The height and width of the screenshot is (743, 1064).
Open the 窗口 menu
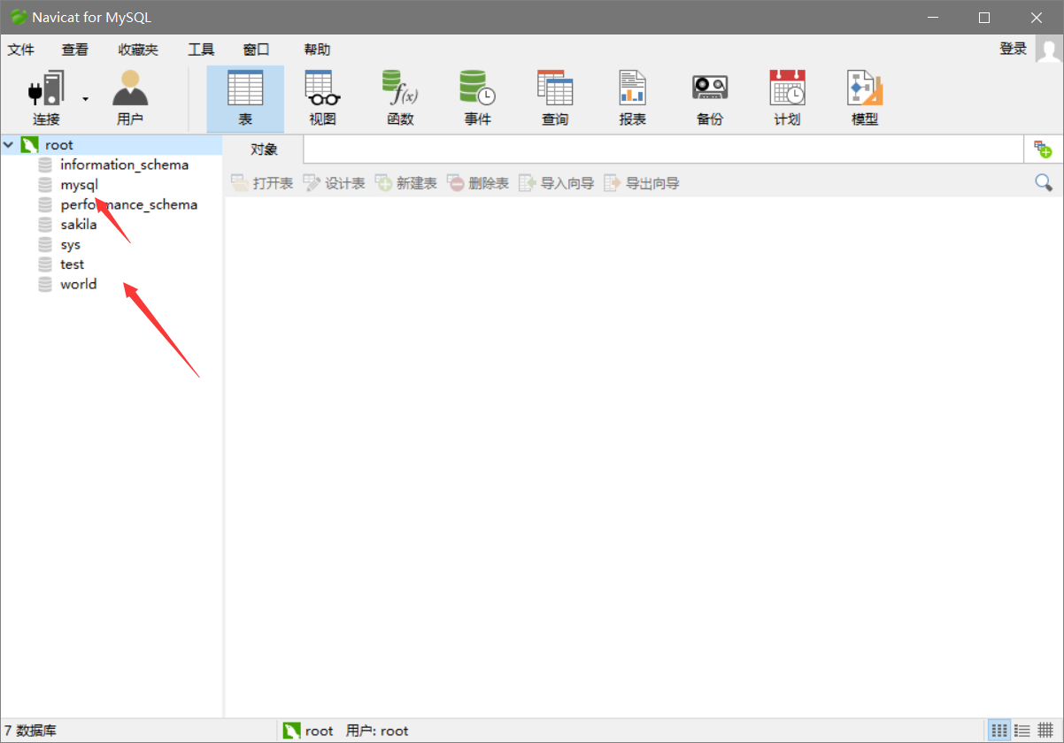(x=257, y=50)
